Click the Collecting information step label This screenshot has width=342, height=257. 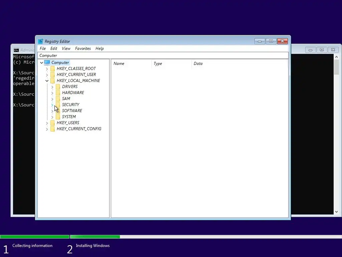[32, 246]
